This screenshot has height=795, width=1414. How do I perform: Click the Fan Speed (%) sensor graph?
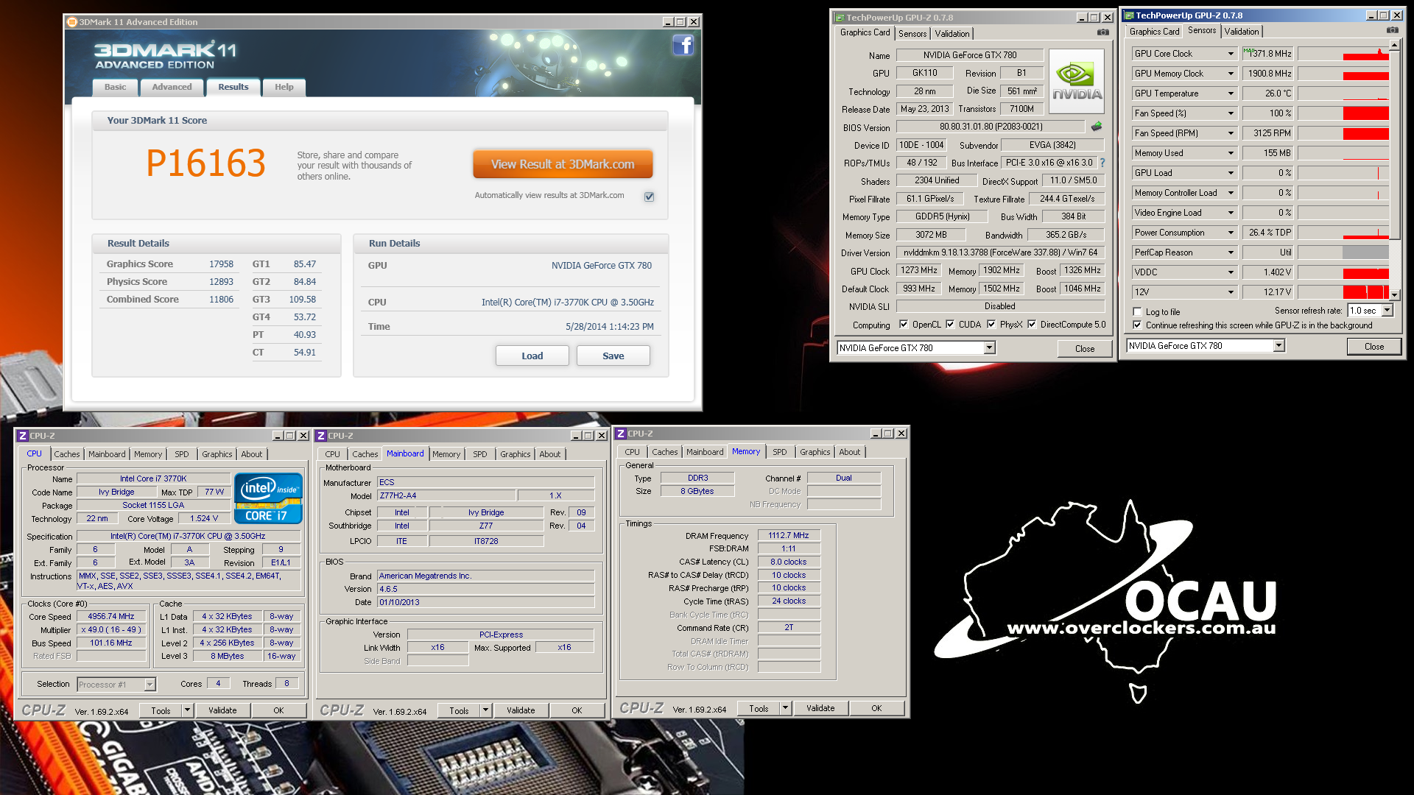1343,113
